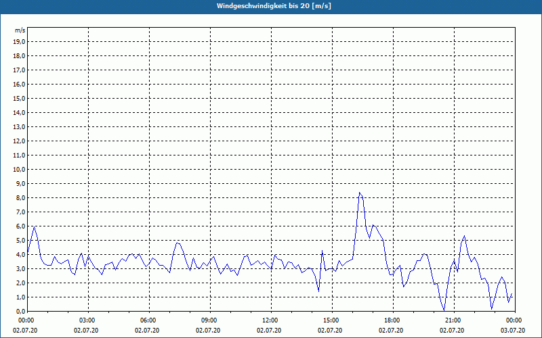Select the 18:00 time label
The height and width of the screenshot is (338, 542).
392,320
